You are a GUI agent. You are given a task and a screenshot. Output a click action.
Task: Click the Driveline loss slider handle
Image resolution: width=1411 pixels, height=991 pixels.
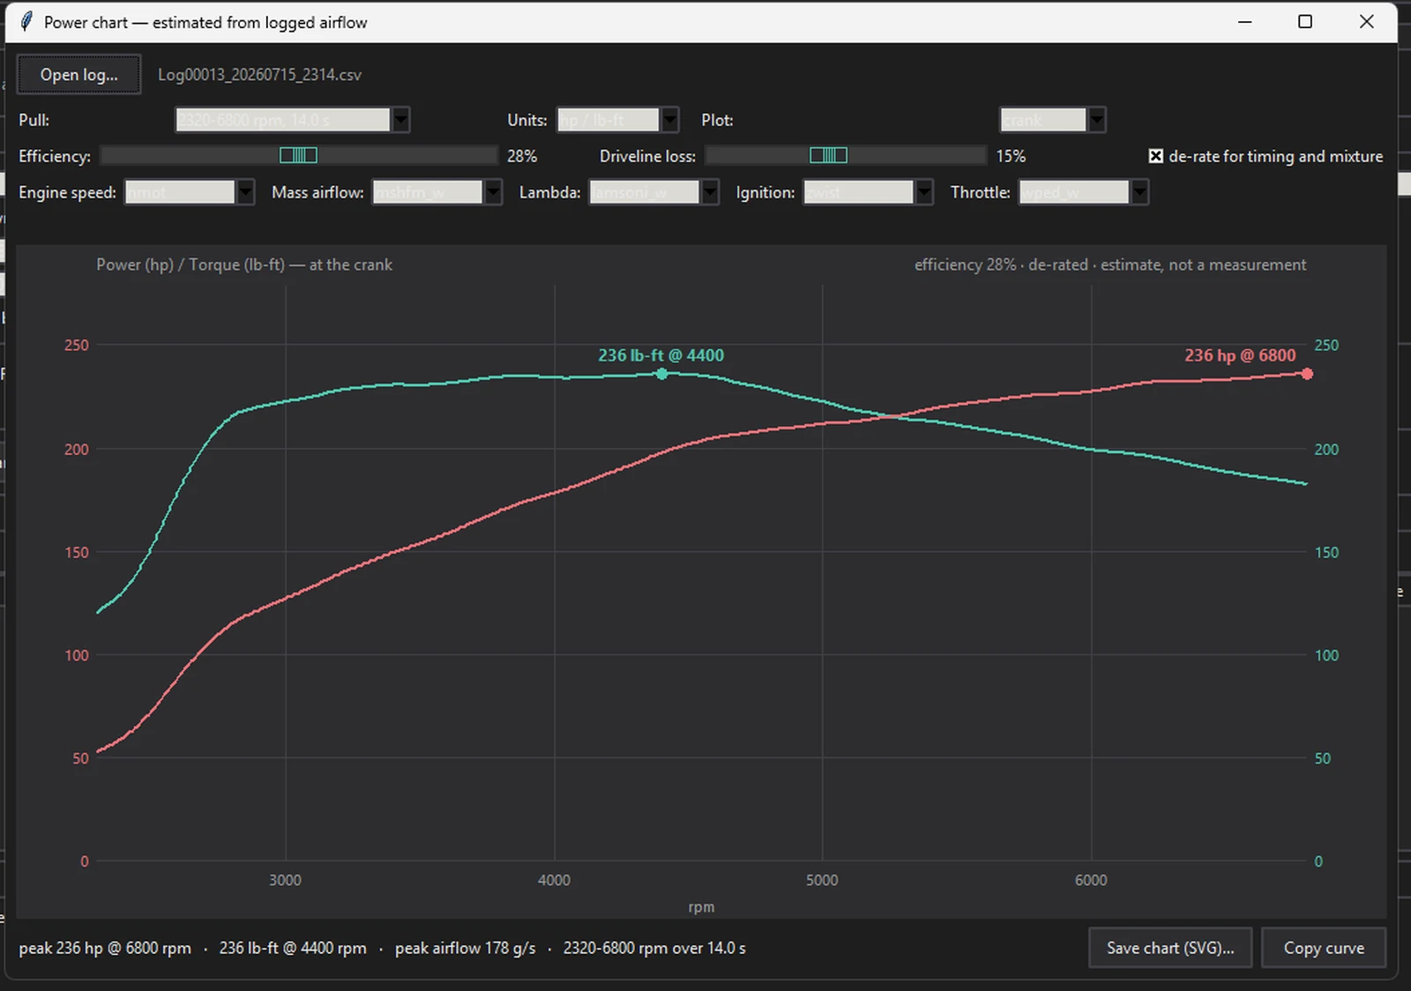(x=828, y=156)
